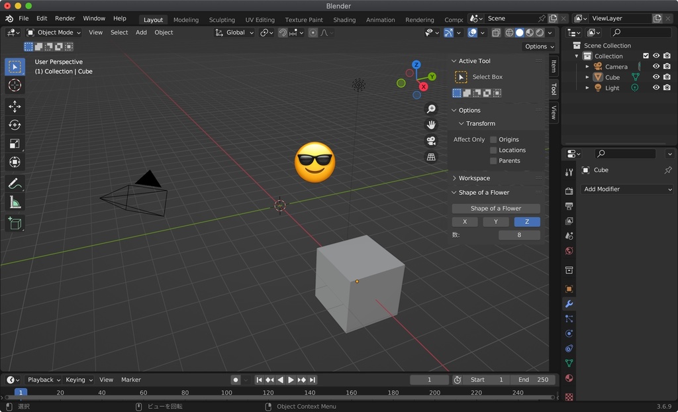678x412 pixels.
Task: Select the Annotate tool
Action: tap(15, 183)
